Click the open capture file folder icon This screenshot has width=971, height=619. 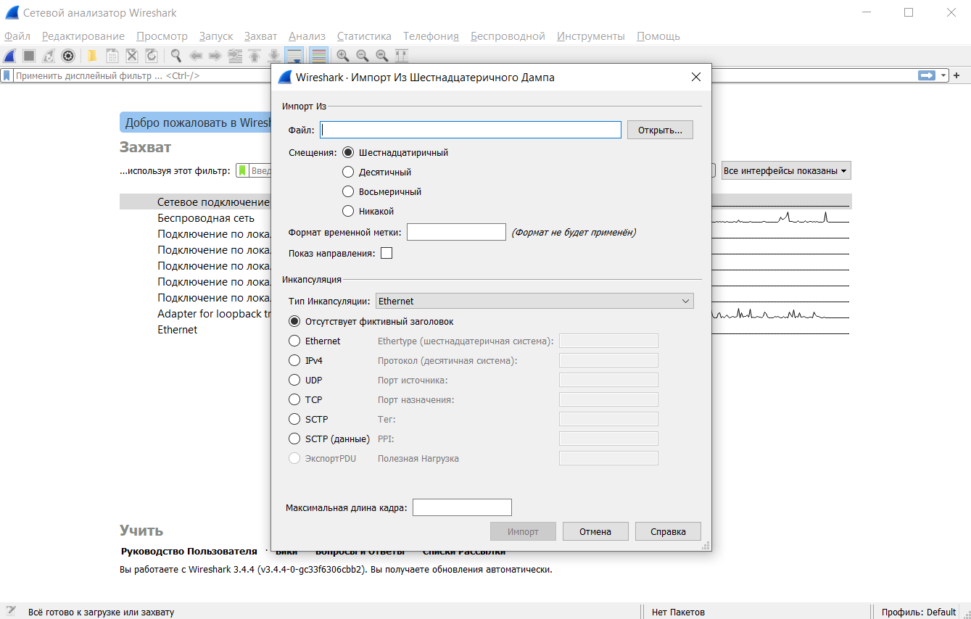pyautogui.click(x=93, y=56)
